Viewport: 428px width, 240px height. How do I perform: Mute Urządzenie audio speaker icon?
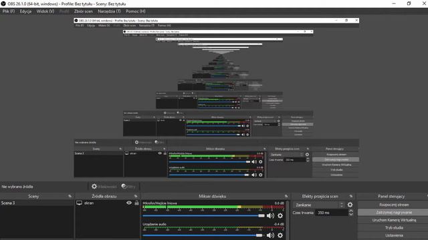point(270,235)
